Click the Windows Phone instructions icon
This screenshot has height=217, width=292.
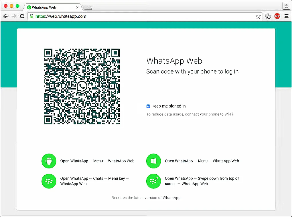(153, 161)
